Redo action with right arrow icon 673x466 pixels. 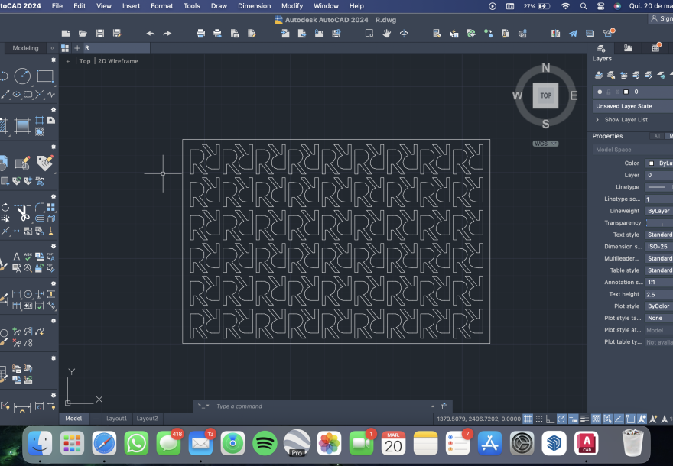pyautogui.click(x=167, y=34)
